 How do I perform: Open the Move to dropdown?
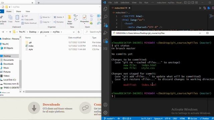(45, 17)
